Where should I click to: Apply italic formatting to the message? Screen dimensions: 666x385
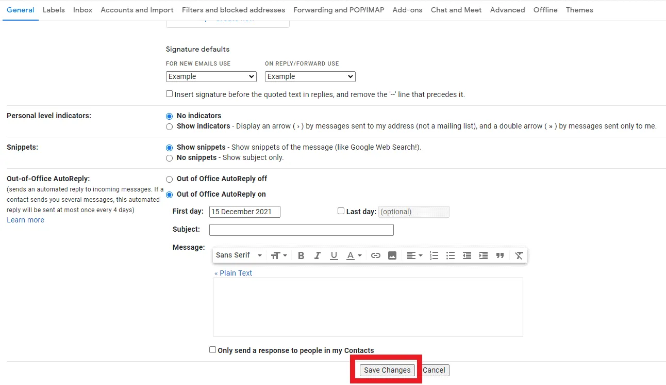[318, 255]
